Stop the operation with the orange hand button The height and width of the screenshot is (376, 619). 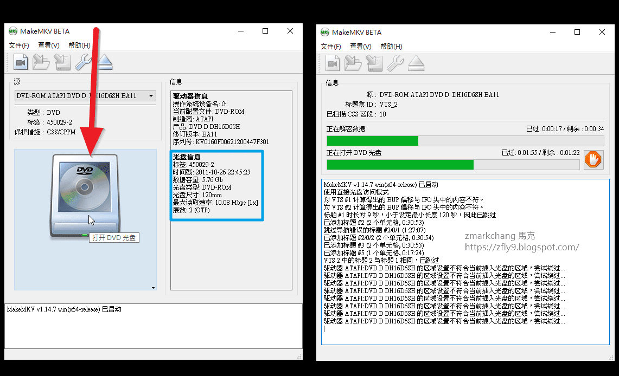(593, 160)
